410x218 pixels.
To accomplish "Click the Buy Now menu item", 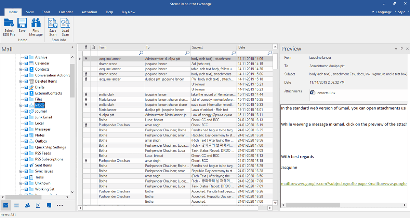I will (x=128, y=12).
